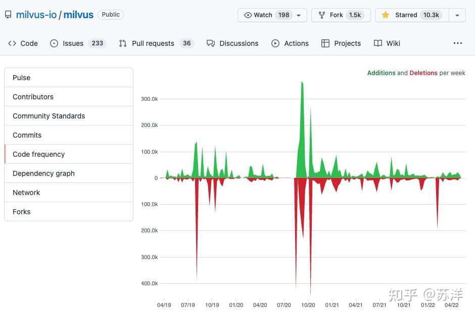Open the milvus-io organization link
Viewport: 475px width, 314px height.
(x=36, y=15)
